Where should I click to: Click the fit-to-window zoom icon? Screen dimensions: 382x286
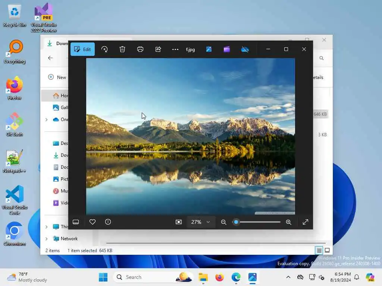pos(179,222)
